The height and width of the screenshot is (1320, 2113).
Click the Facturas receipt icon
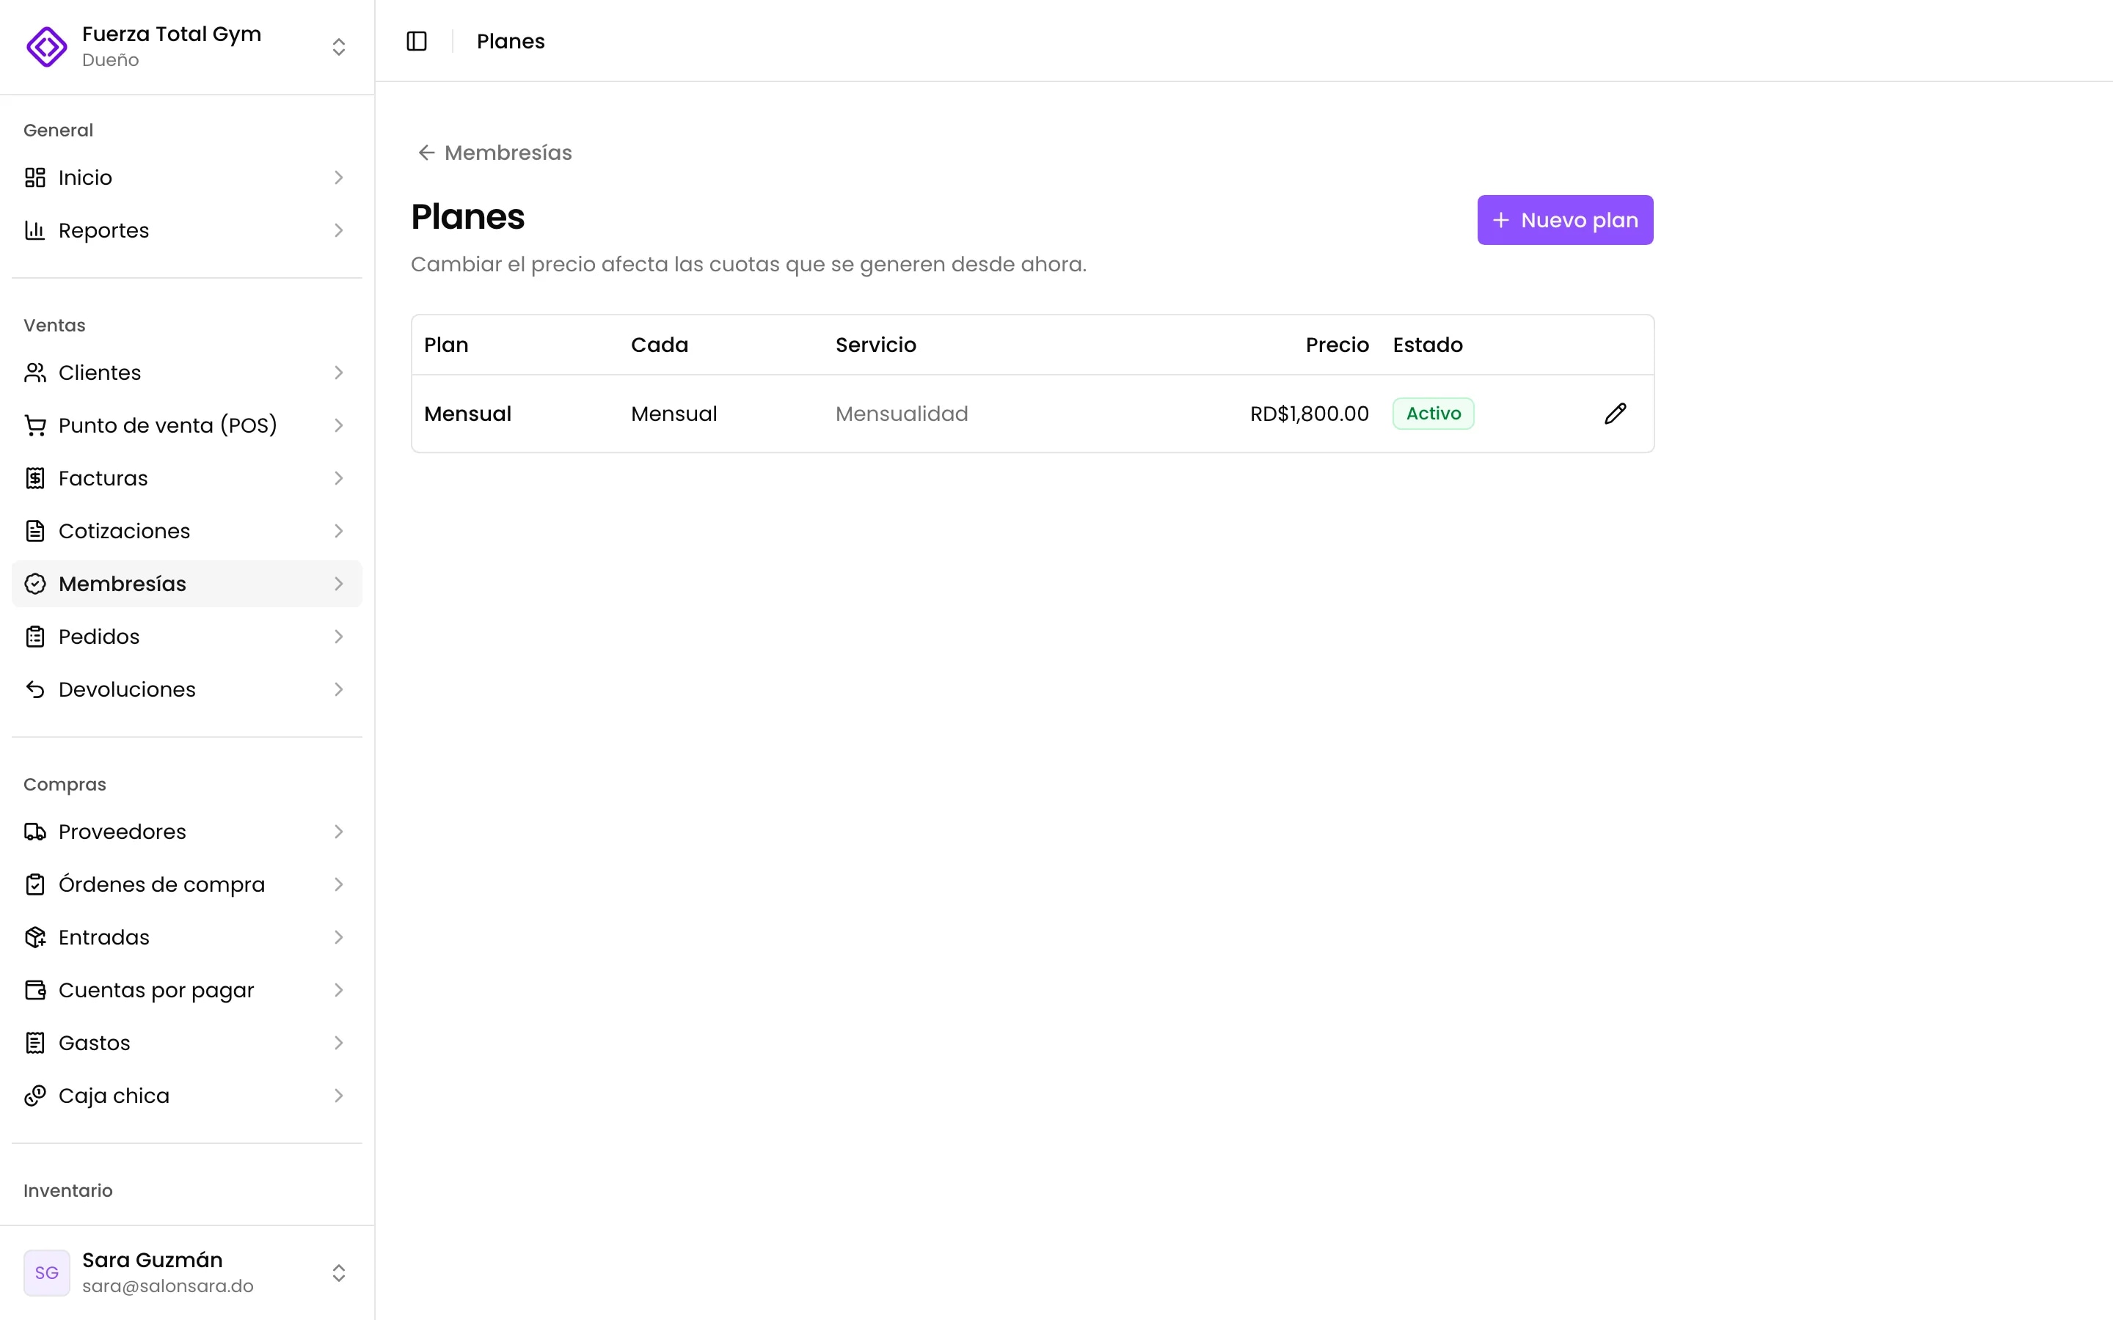point(35,478)
